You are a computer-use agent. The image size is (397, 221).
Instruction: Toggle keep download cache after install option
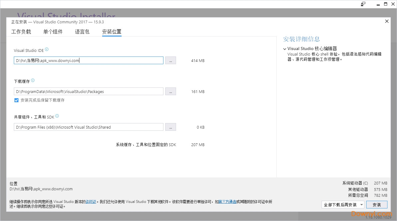pos(16,100)
